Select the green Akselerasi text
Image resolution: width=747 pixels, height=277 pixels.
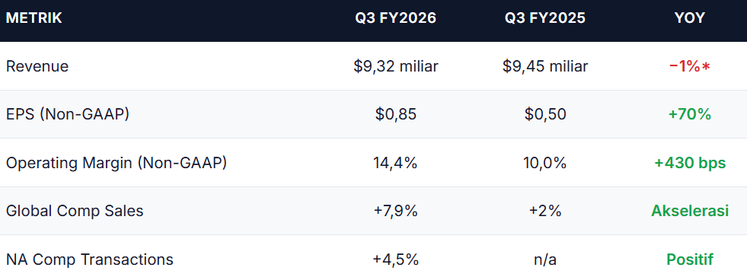(689, 211)
